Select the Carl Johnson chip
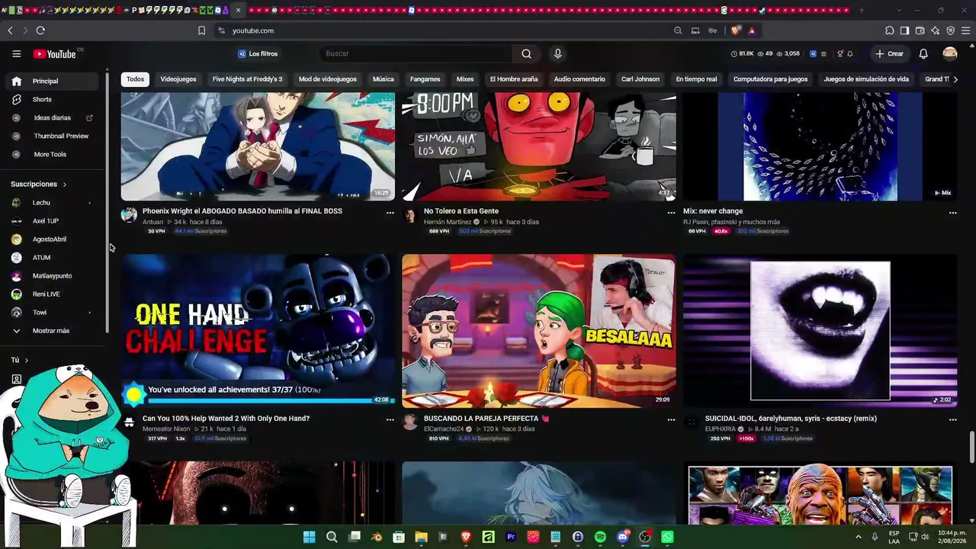The height and width of the screenshot is (549, 976). 640,79
